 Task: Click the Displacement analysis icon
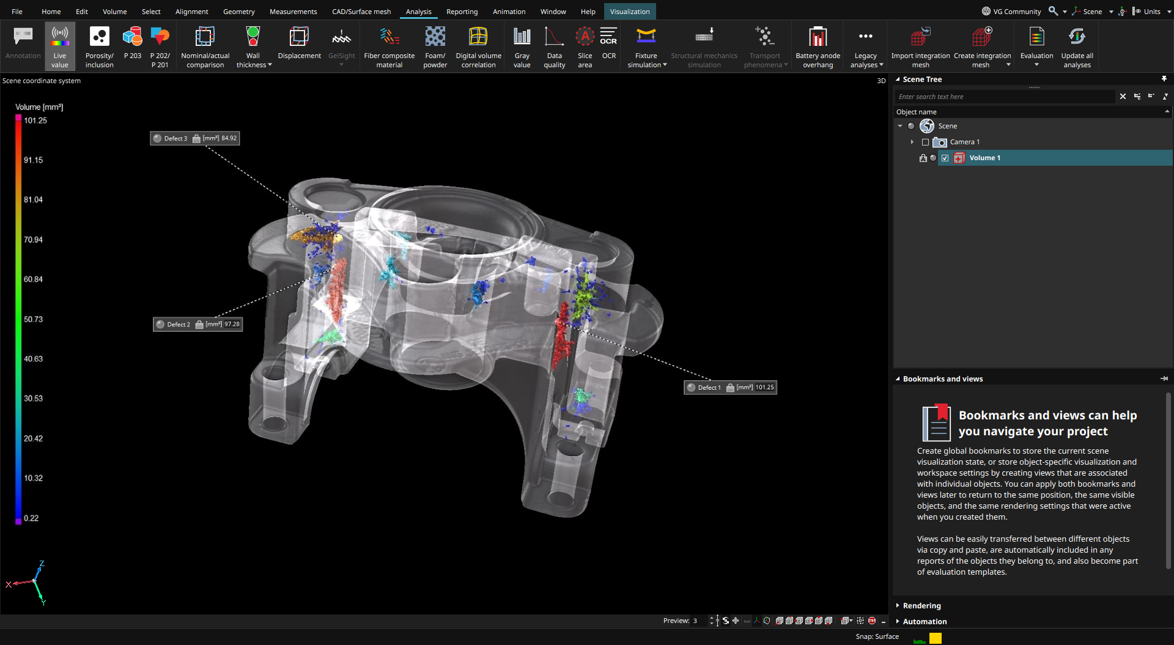click(x=299, y=43)
